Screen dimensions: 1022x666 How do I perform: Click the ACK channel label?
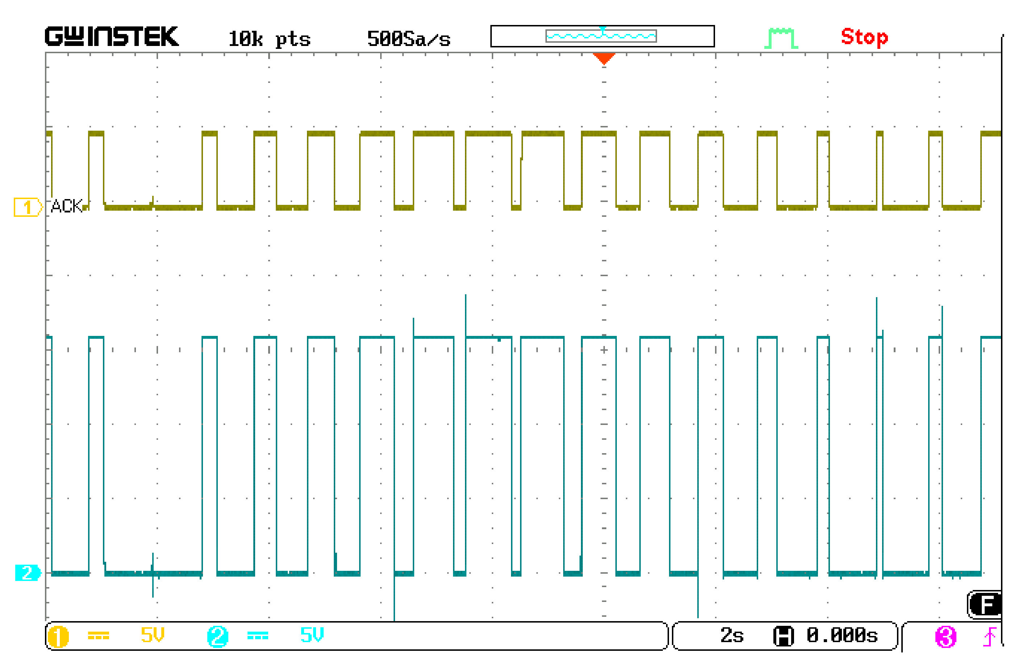click(x=67, y=206)
